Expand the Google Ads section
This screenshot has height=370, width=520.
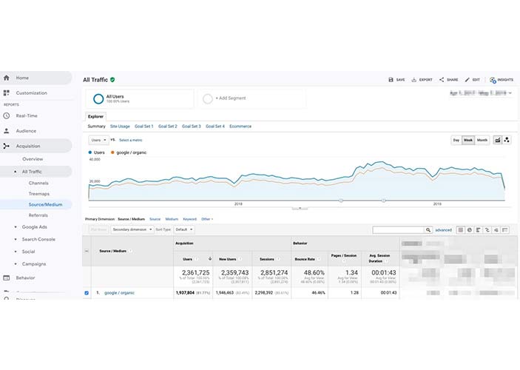(x=16, y=227)
